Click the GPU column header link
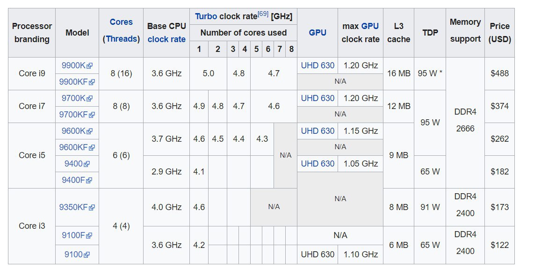 click(318, 33)
